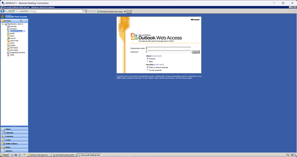Close the Microsoft Outlook Web Access tab

(x=125, y=12)
